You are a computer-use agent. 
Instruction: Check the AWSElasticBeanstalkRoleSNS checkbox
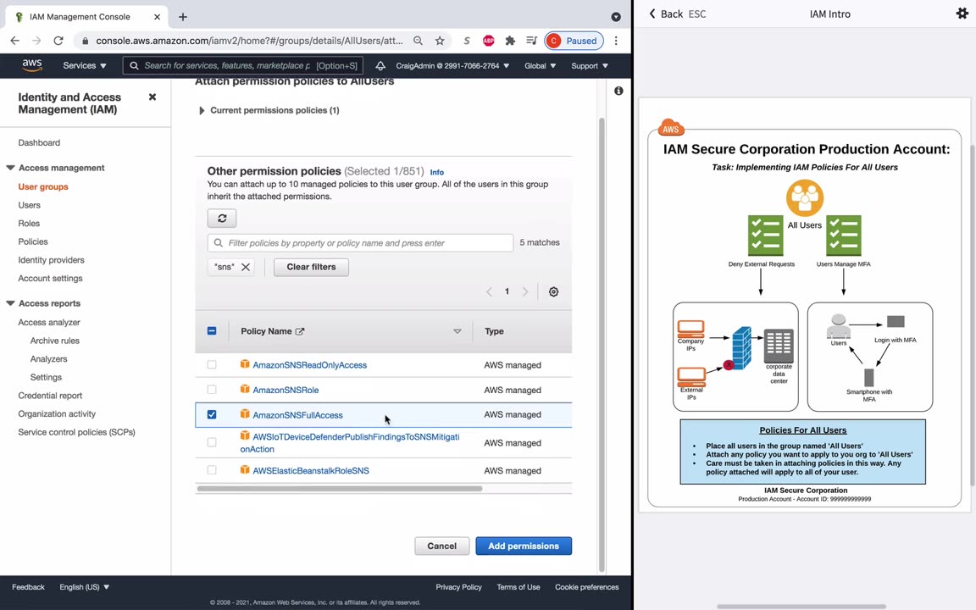(x=212, y=470)
